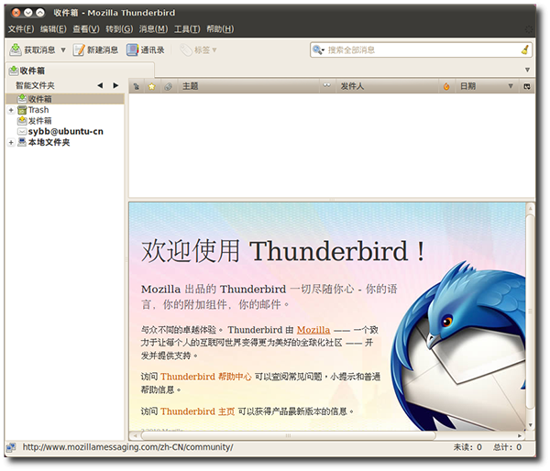550x471 pixels.
Task: Click the activity throbber icon in menu bar
Action: click(x=529, y=29)
